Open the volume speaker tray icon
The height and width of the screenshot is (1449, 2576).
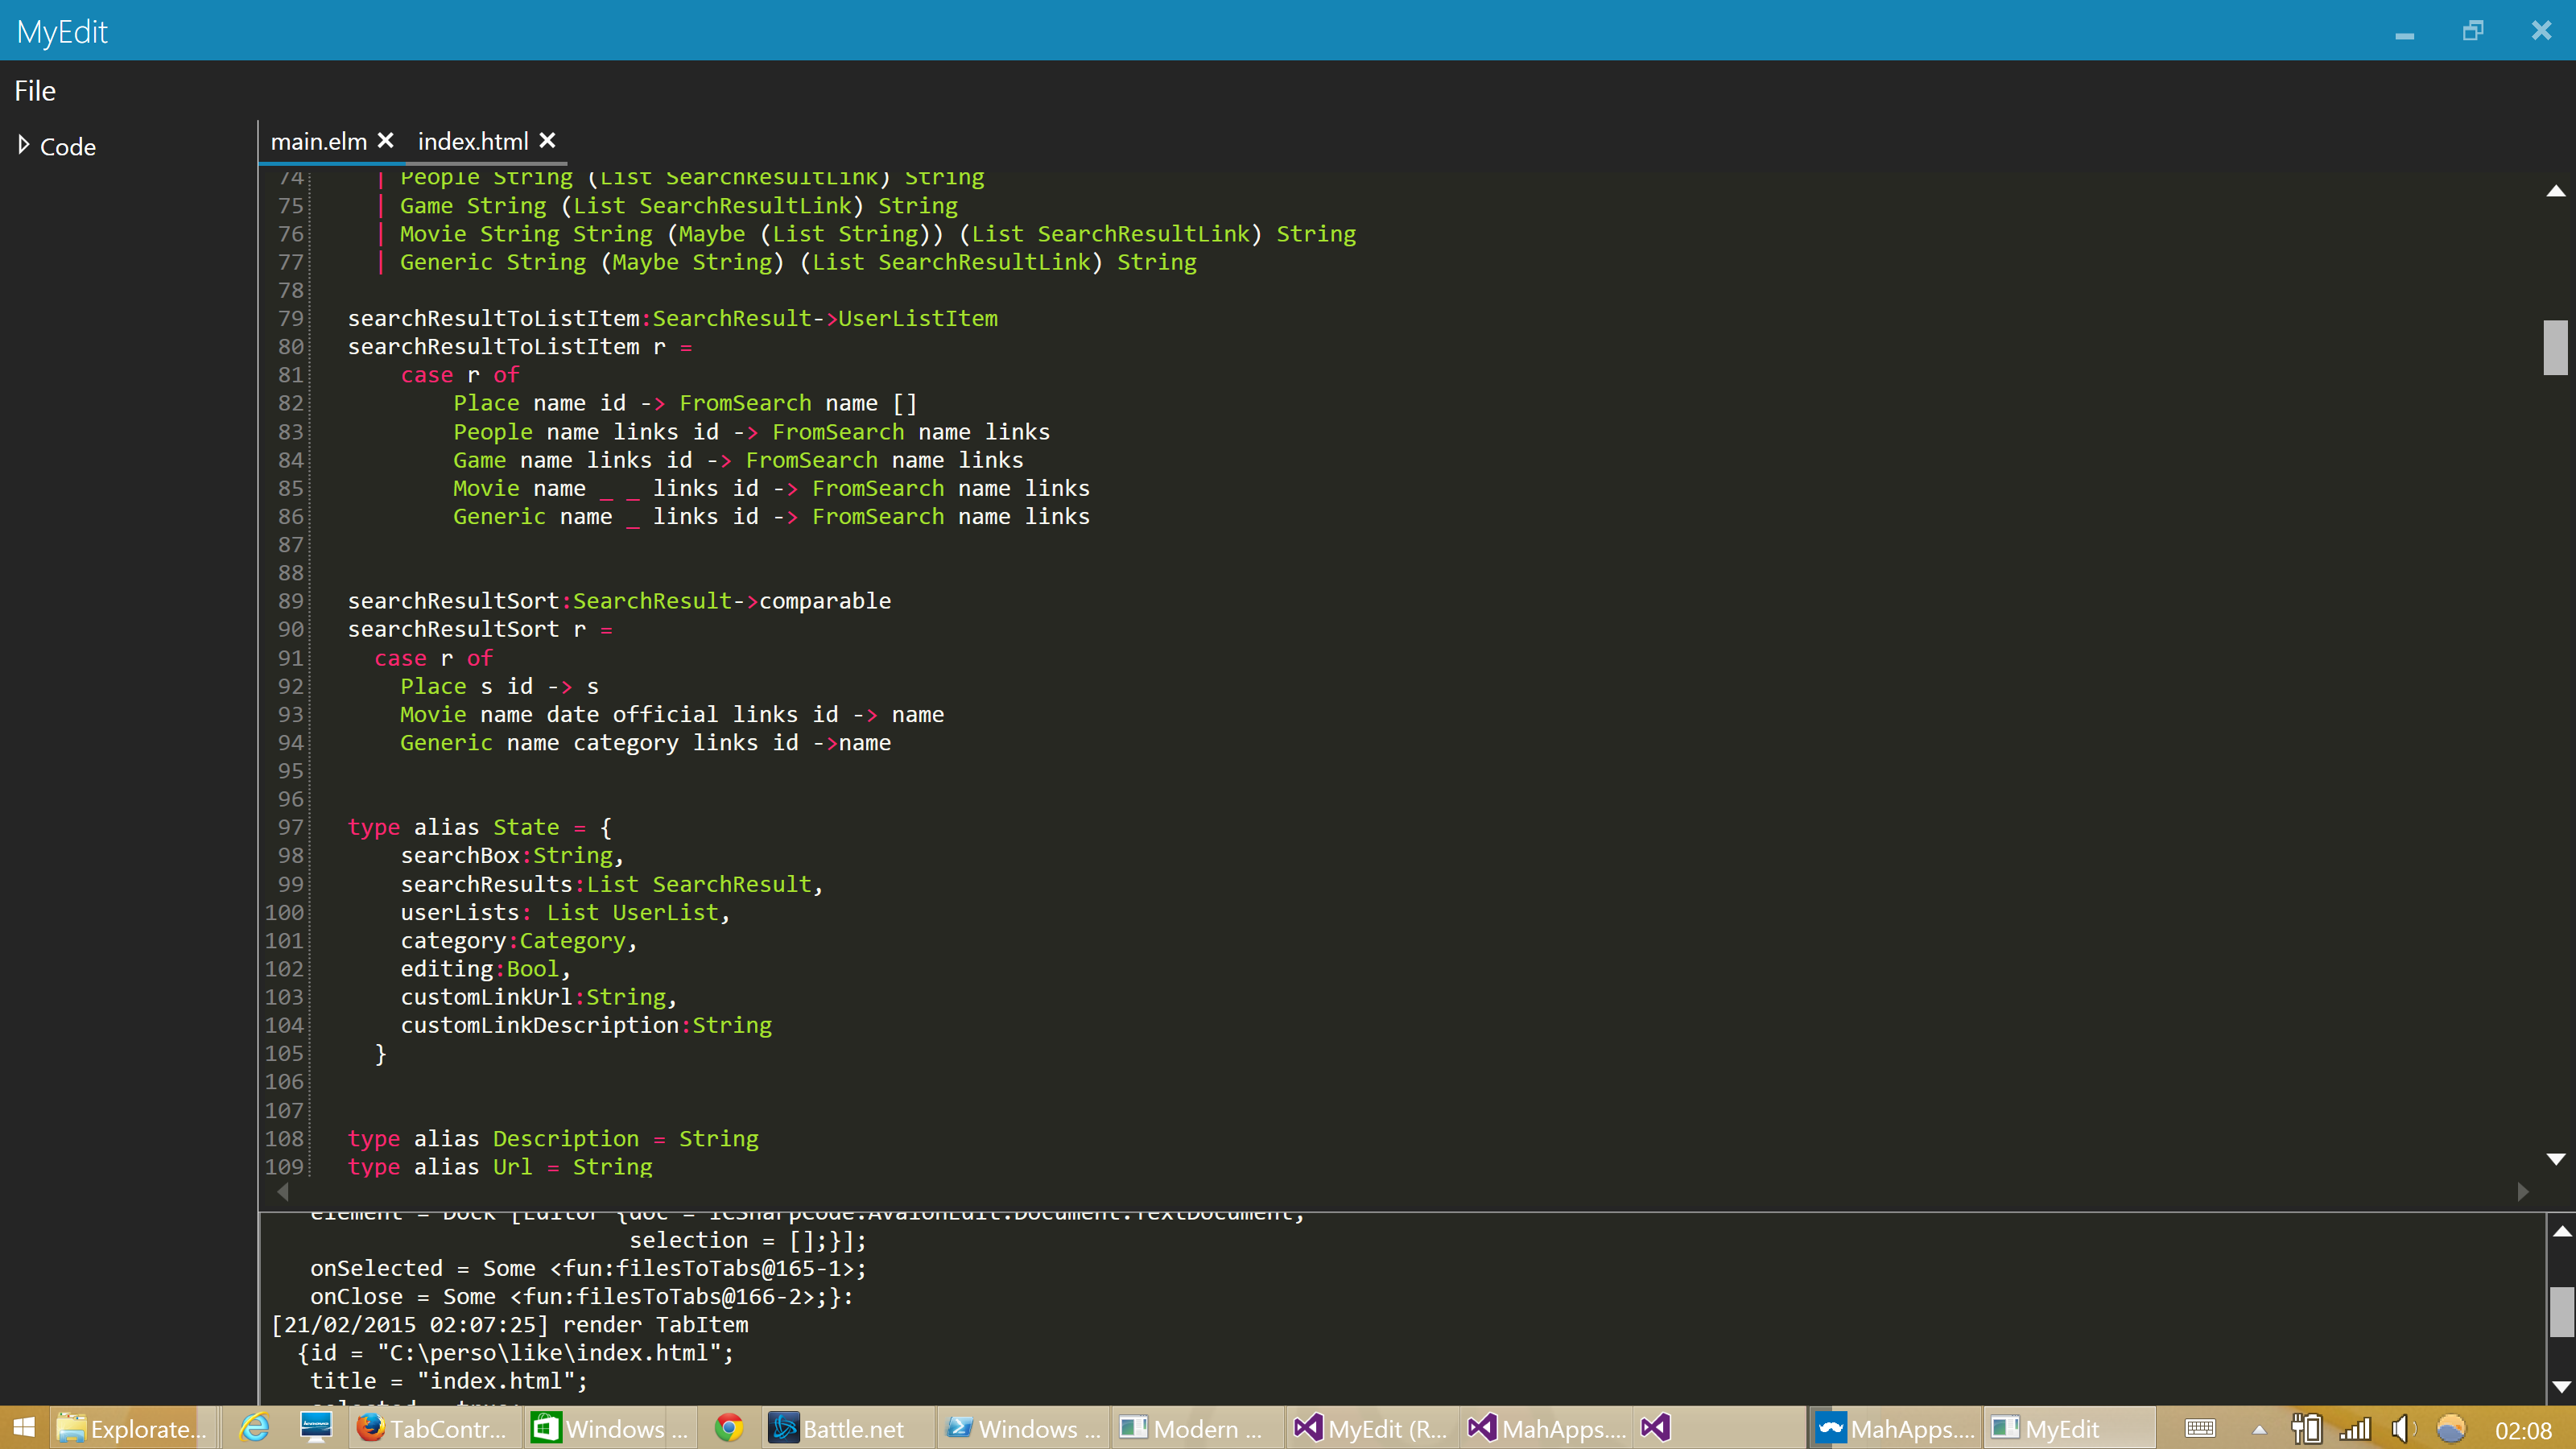(x=2403, y=1428)
